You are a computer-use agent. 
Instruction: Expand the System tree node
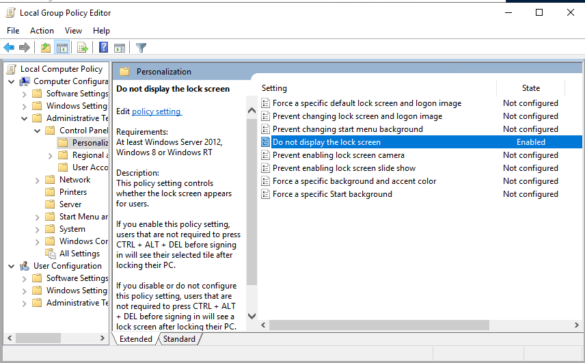[x=37, y=230]
